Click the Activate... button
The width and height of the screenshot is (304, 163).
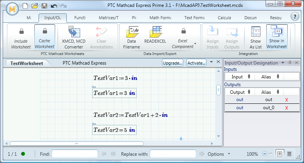pos(196,63)
